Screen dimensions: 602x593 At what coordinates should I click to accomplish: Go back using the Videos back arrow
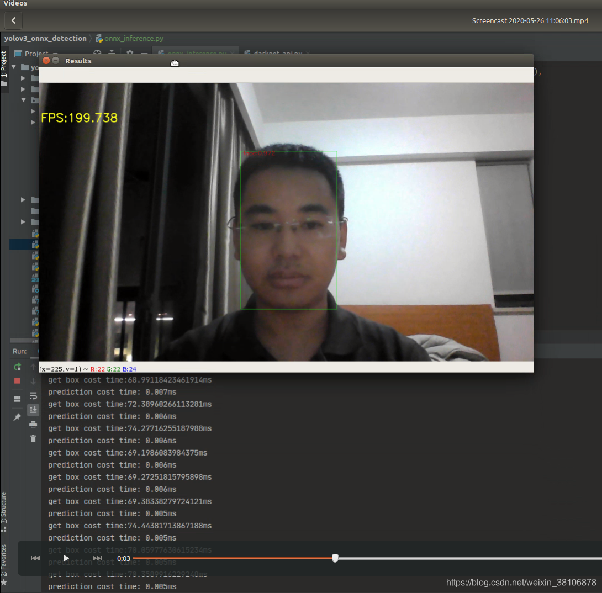[13, 20]
